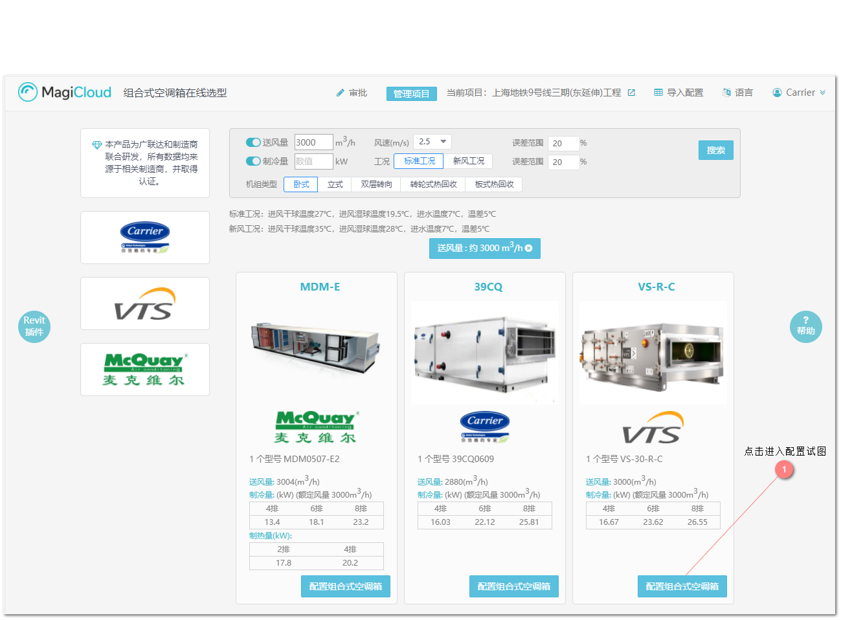Click the 组合式空调箱在线选型 title
The width and height of the screenshot is (841, 620).
(x=175, y=93)
